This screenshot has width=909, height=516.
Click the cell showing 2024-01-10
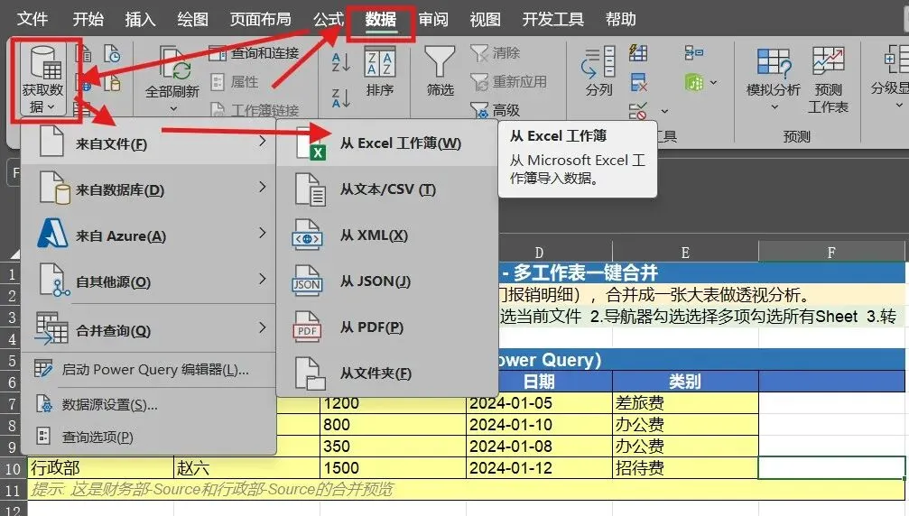pos(539,425)
